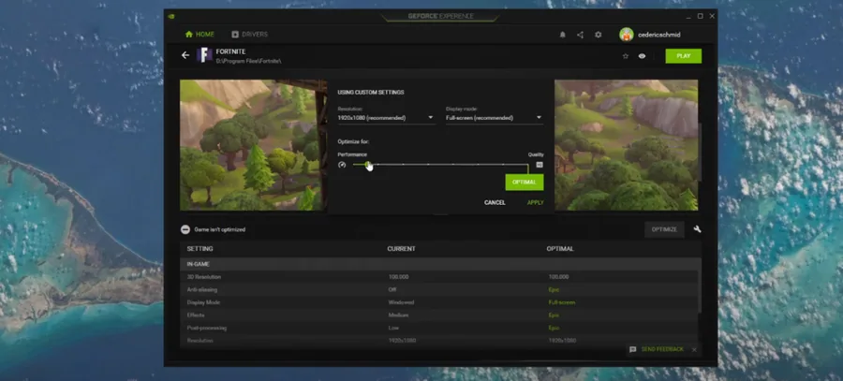Click the feedback chat icon
This screenshot has width=843, height=381.
tap(633, 349)
